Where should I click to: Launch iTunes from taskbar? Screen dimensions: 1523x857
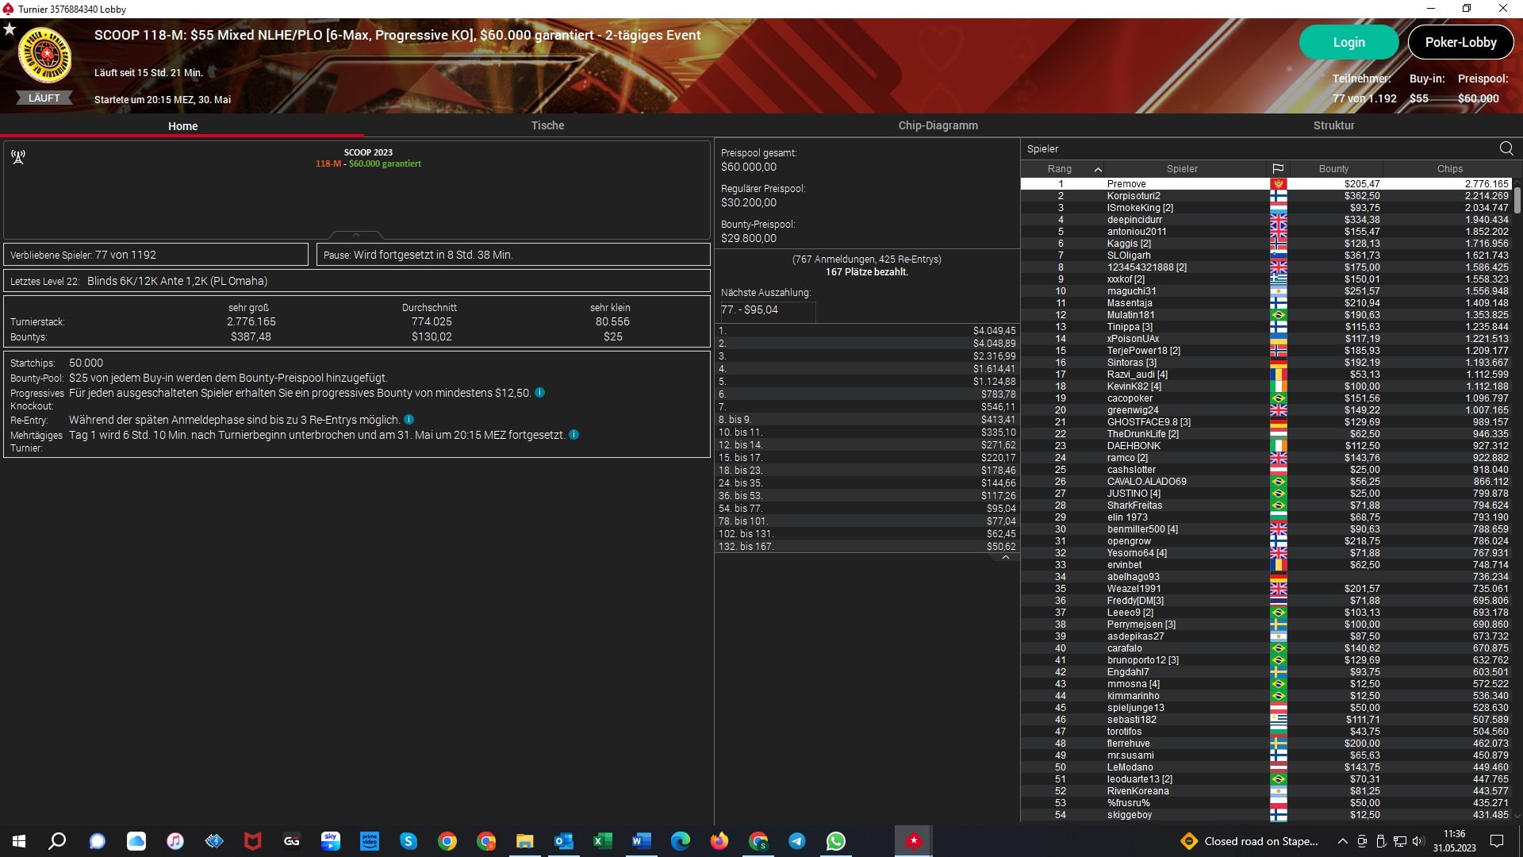pos(175,841)
